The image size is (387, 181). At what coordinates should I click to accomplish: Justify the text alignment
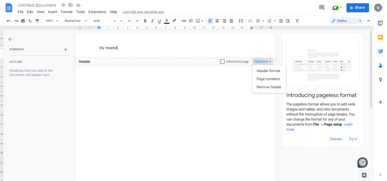pos(232,21)
